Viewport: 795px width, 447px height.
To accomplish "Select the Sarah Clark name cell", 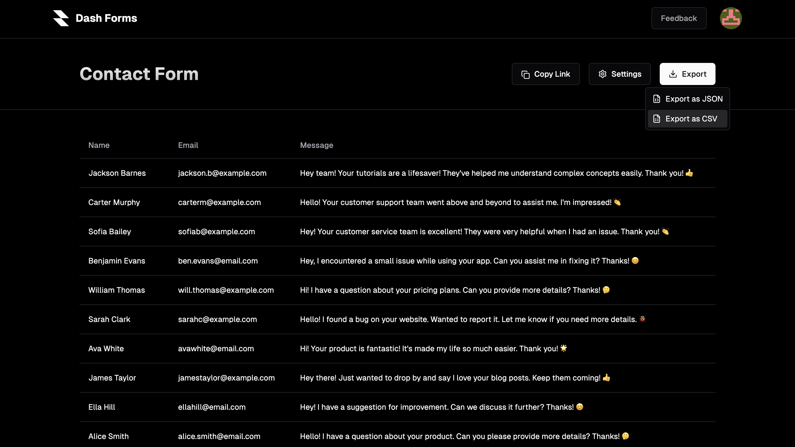I will 109,320.
